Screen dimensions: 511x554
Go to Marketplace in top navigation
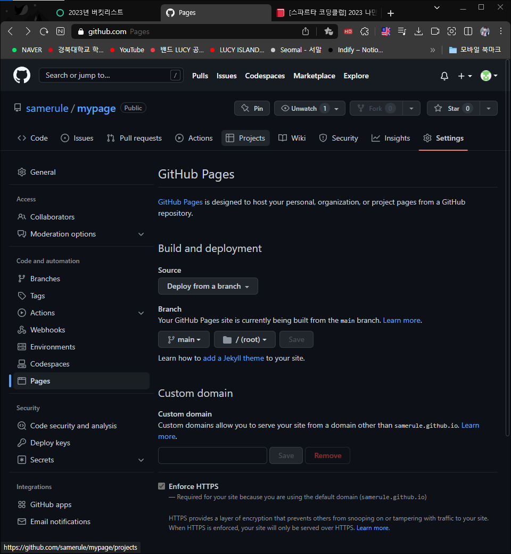314,76
